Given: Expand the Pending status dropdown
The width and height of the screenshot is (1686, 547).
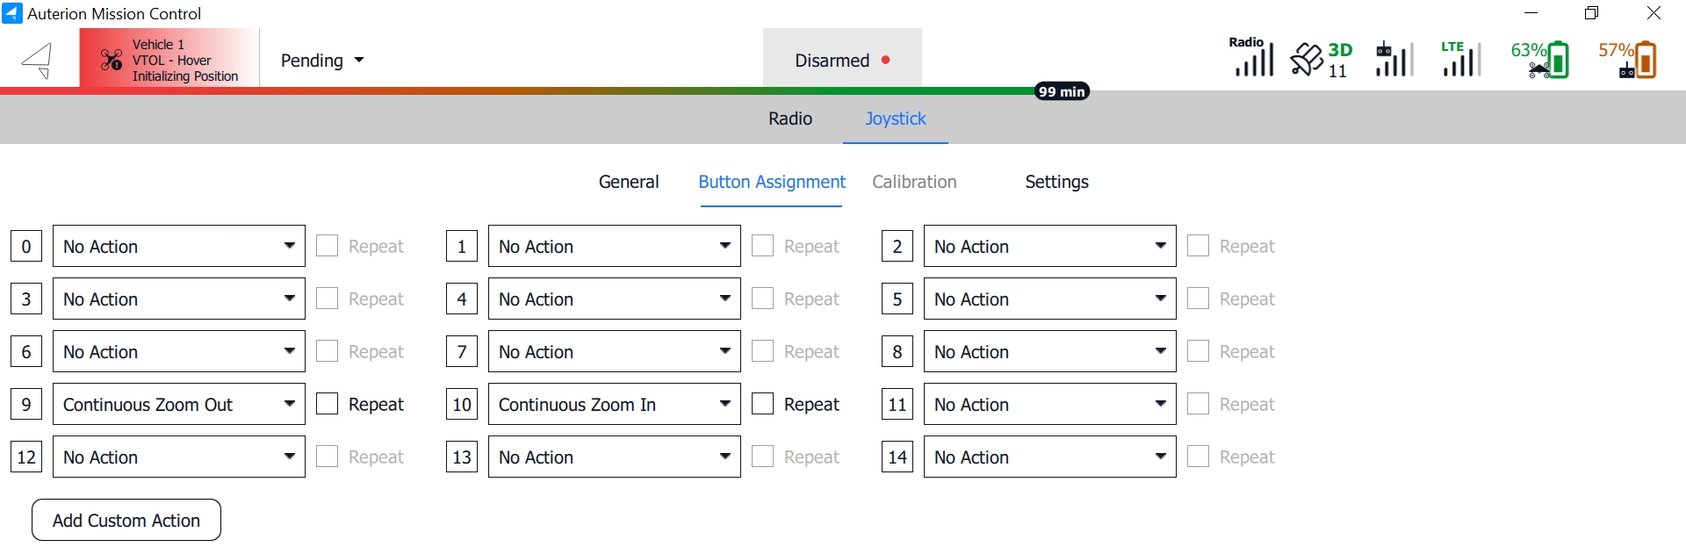Looking at the screenshot, I should pyautogui.click(x=321, y=61).
